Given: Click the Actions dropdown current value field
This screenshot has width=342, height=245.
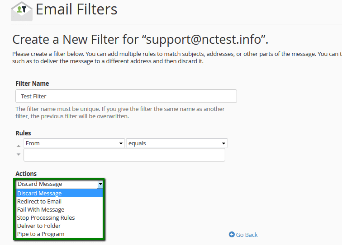Looking at the screenshot, I should point(57,184).
